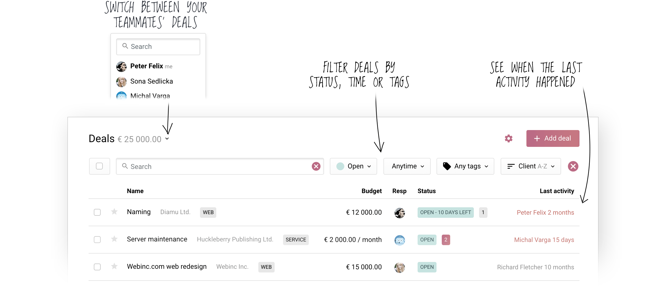Viewport: 657px width, 289px height.
Task: Click responsible avatar in Webinc.com row
Action: coord(400,268)
